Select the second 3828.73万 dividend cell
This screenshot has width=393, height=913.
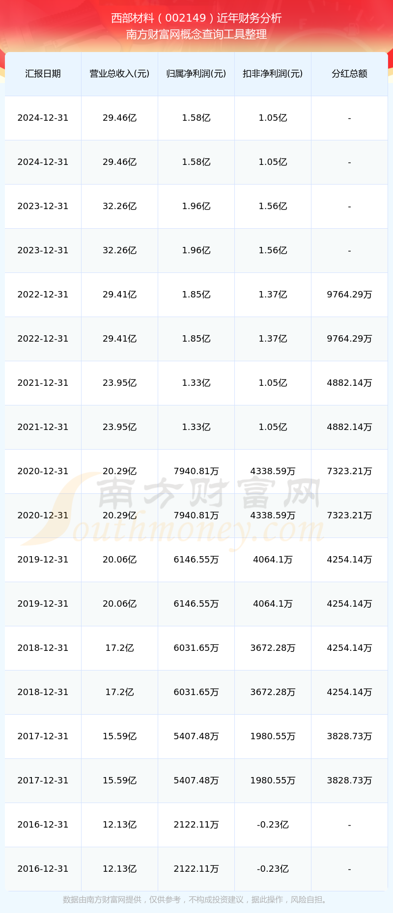[349, 780]
